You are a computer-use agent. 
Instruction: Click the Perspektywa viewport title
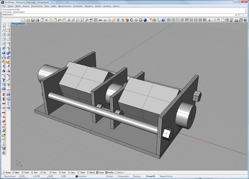pos(18,24)
